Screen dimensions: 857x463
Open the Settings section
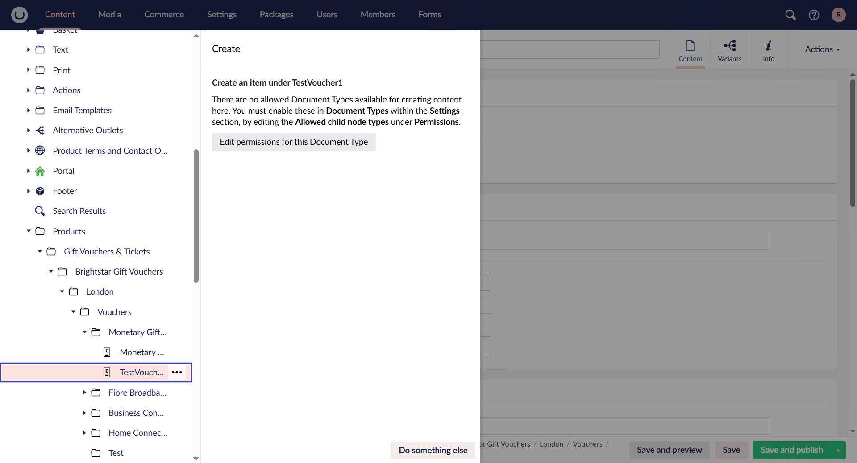point(222,14)
